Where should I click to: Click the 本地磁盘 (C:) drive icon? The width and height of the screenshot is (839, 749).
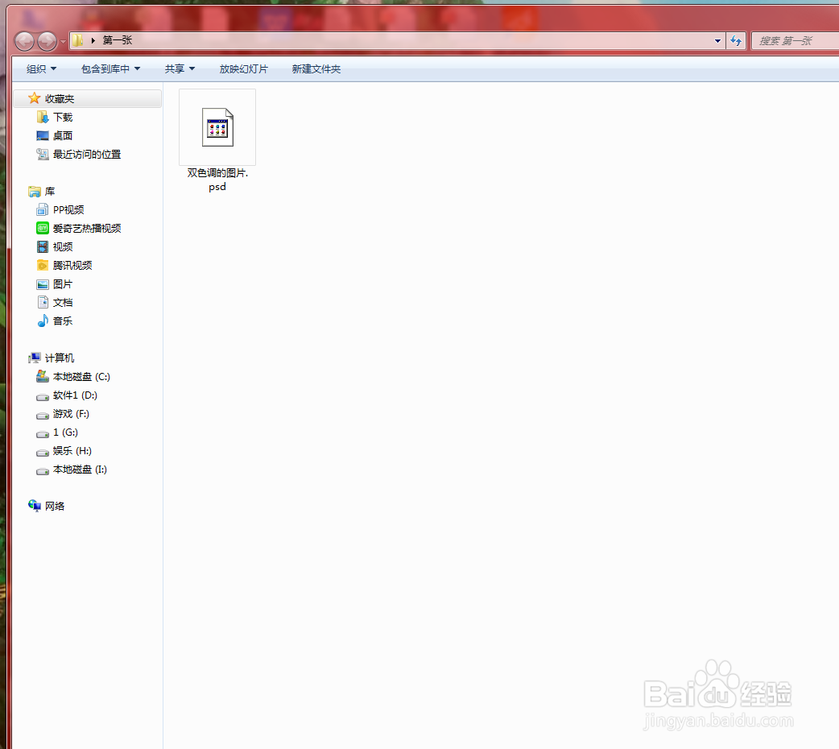pos(43,376)
